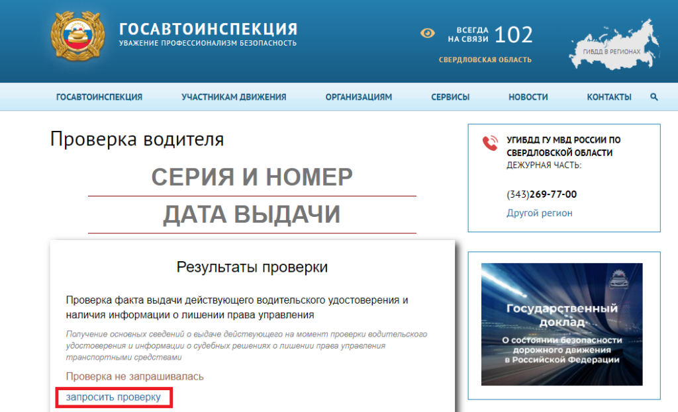Viewport: 678px width, 412px height.
Task: Enable visually impaired mode via eye icon
Action: (x=428, y=33)
